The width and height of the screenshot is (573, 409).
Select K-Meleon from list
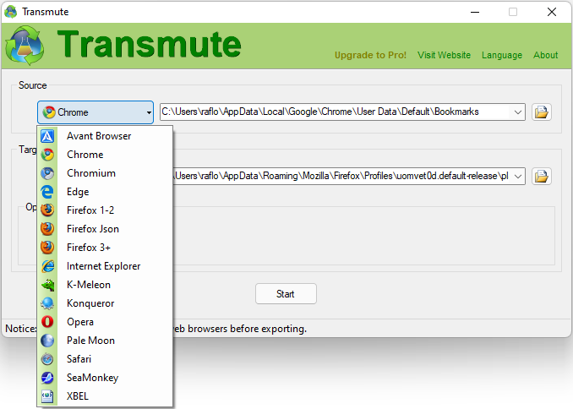point(106,285)
